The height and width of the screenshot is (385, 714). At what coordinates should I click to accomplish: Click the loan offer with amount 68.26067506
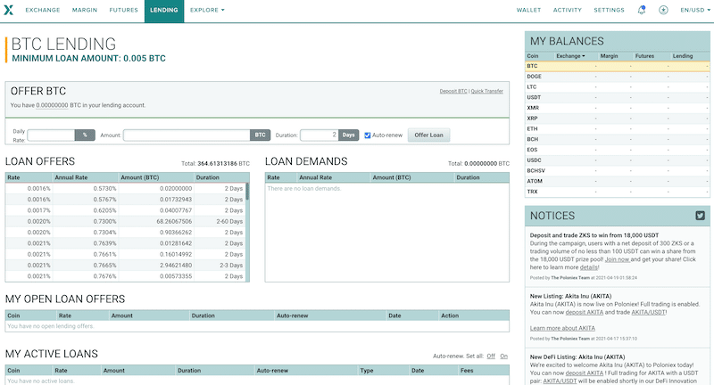pyautogui.click(x=125, y=221)
